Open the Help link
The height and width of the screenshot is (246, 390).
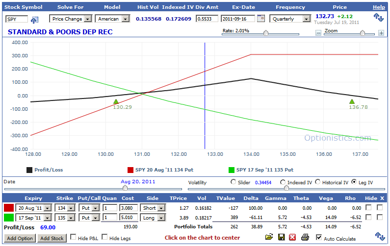click(379, 7)
